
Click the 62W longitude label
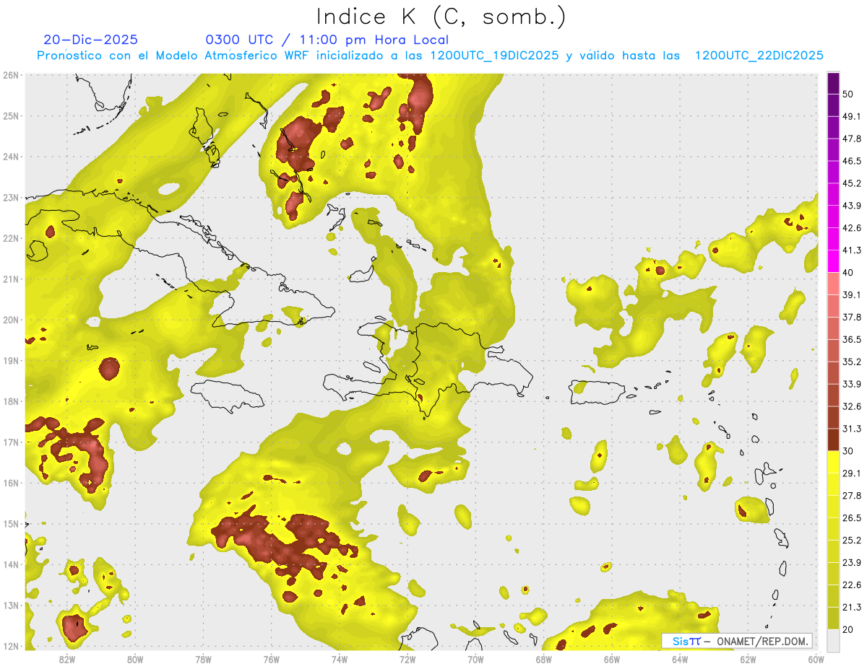[x=747, y=659]
